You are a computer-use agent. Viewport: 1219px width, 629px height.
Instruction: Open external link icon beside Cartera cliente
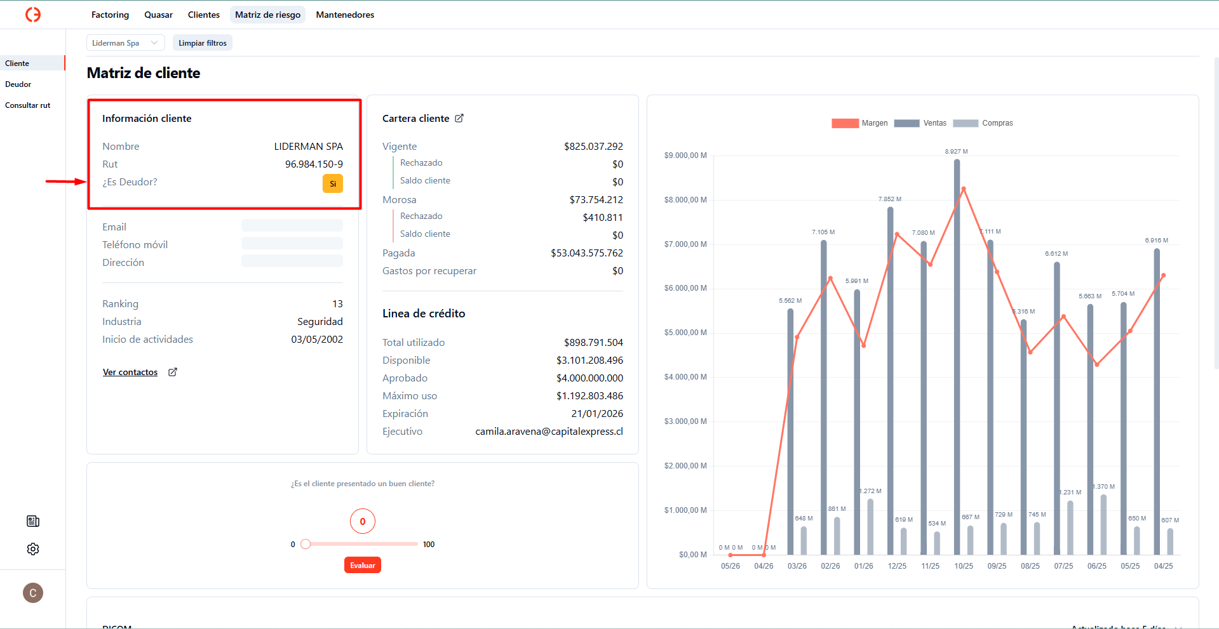[459, 118]
